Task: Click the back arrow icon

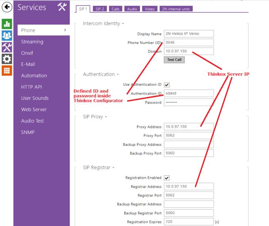Action: click(7, 7)
